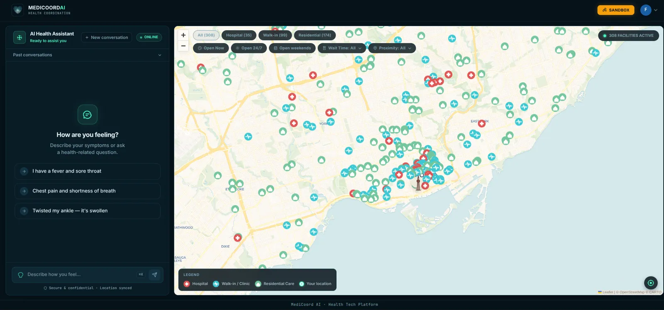Start a New conversation
664x310 pixels.
[107, 37]
